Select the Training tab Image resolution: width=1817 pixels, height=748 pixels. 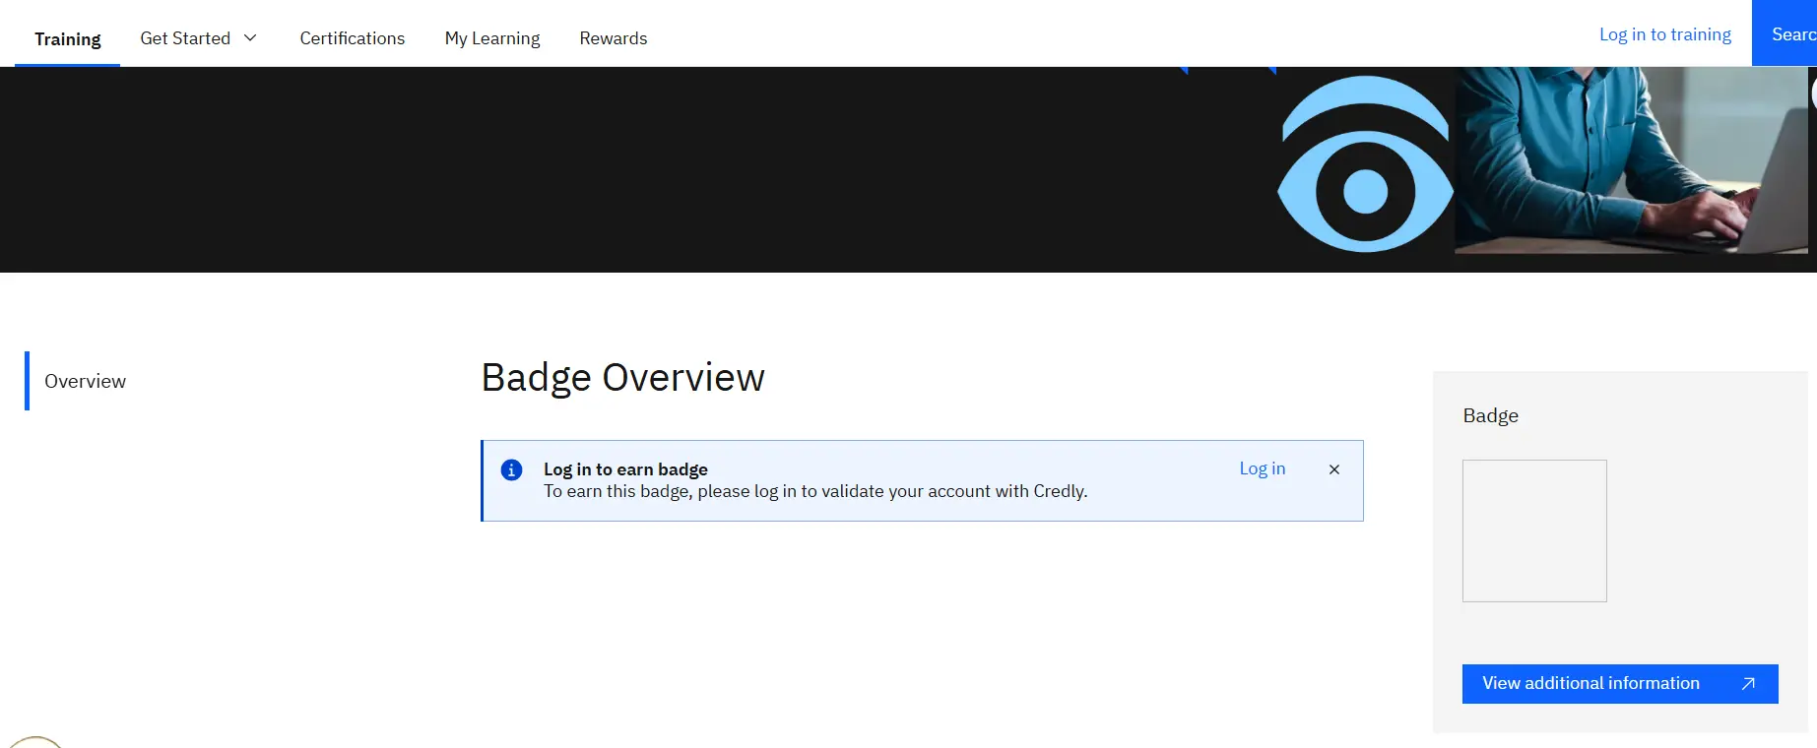click(x=68, y=39)
